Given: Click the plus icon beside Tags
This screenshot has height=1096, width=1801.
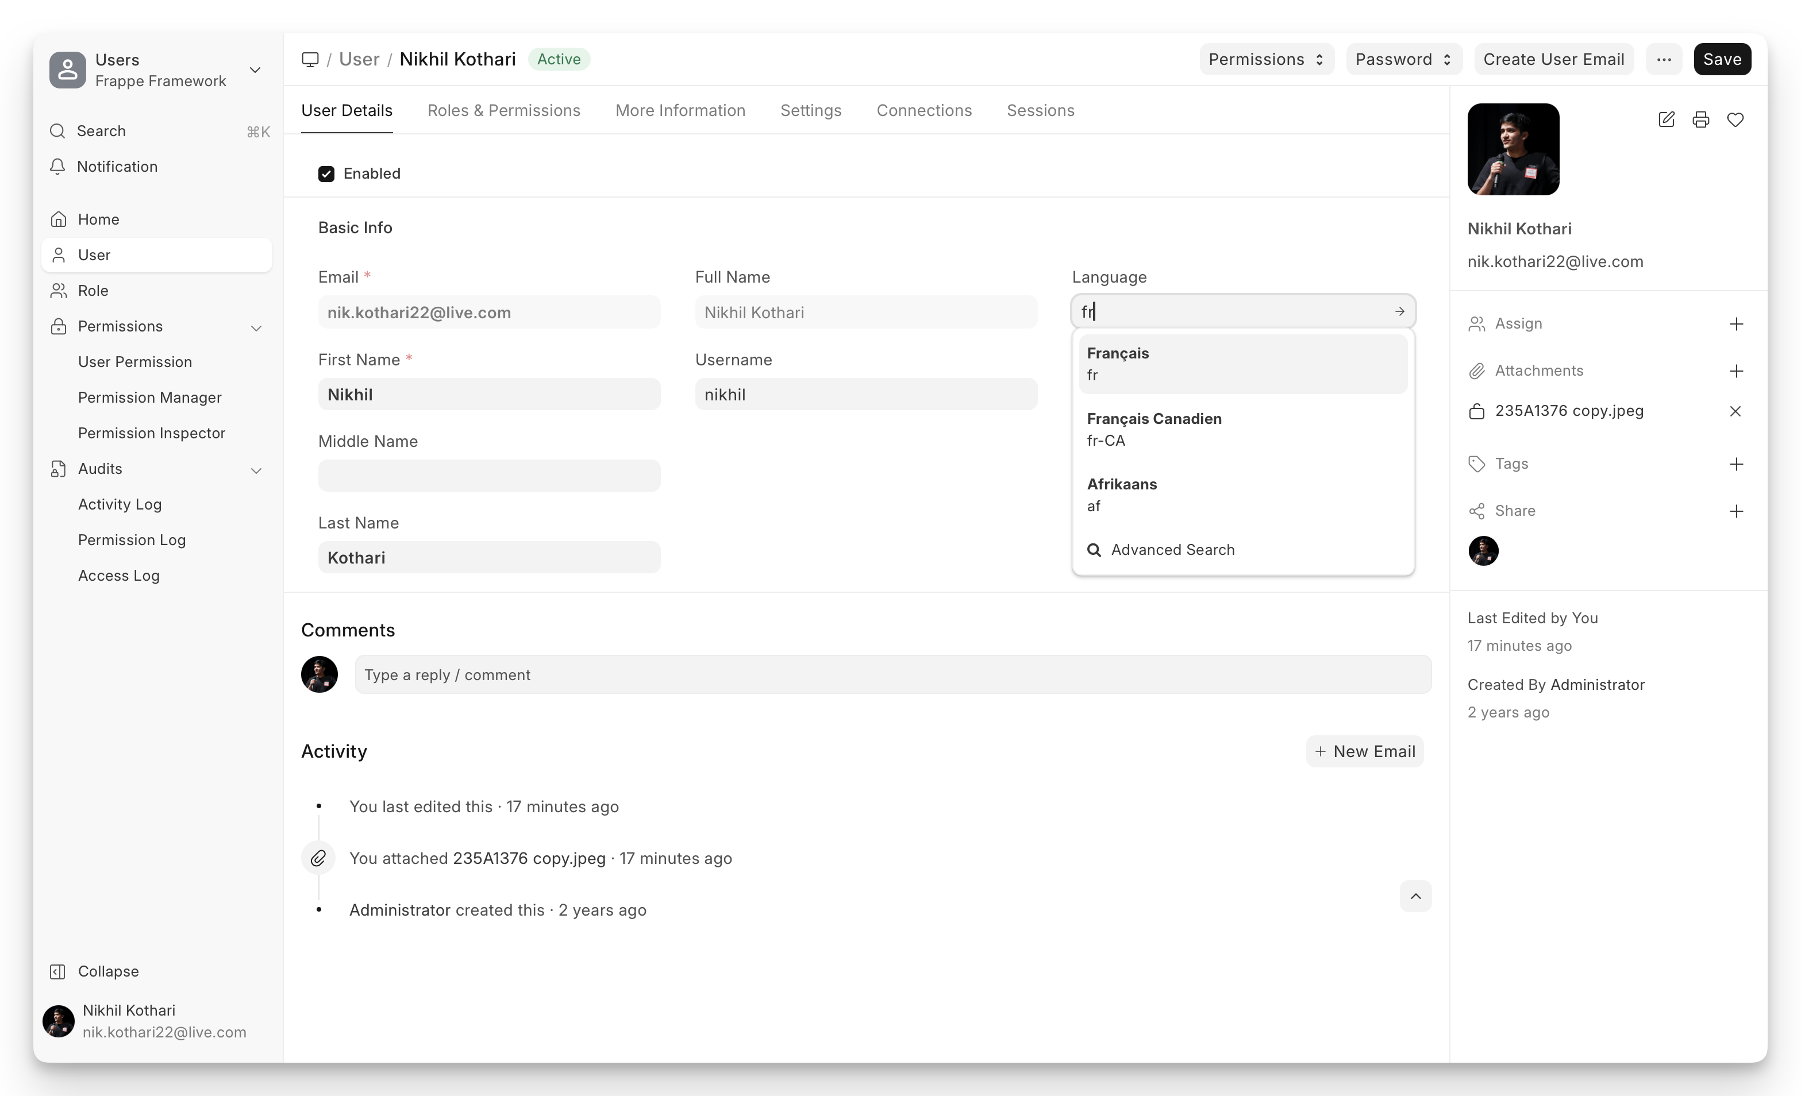Looking at the screenshot, I should click(x=1736, y=464).
